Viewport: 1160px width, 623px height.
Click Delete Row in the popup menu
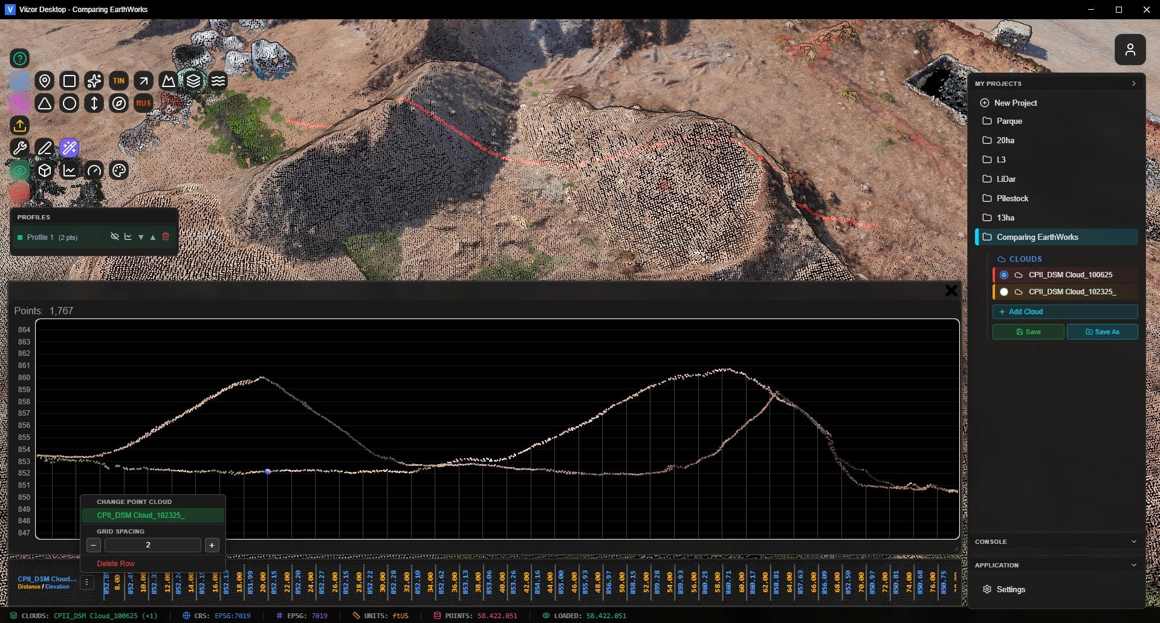tap(116, 563)
